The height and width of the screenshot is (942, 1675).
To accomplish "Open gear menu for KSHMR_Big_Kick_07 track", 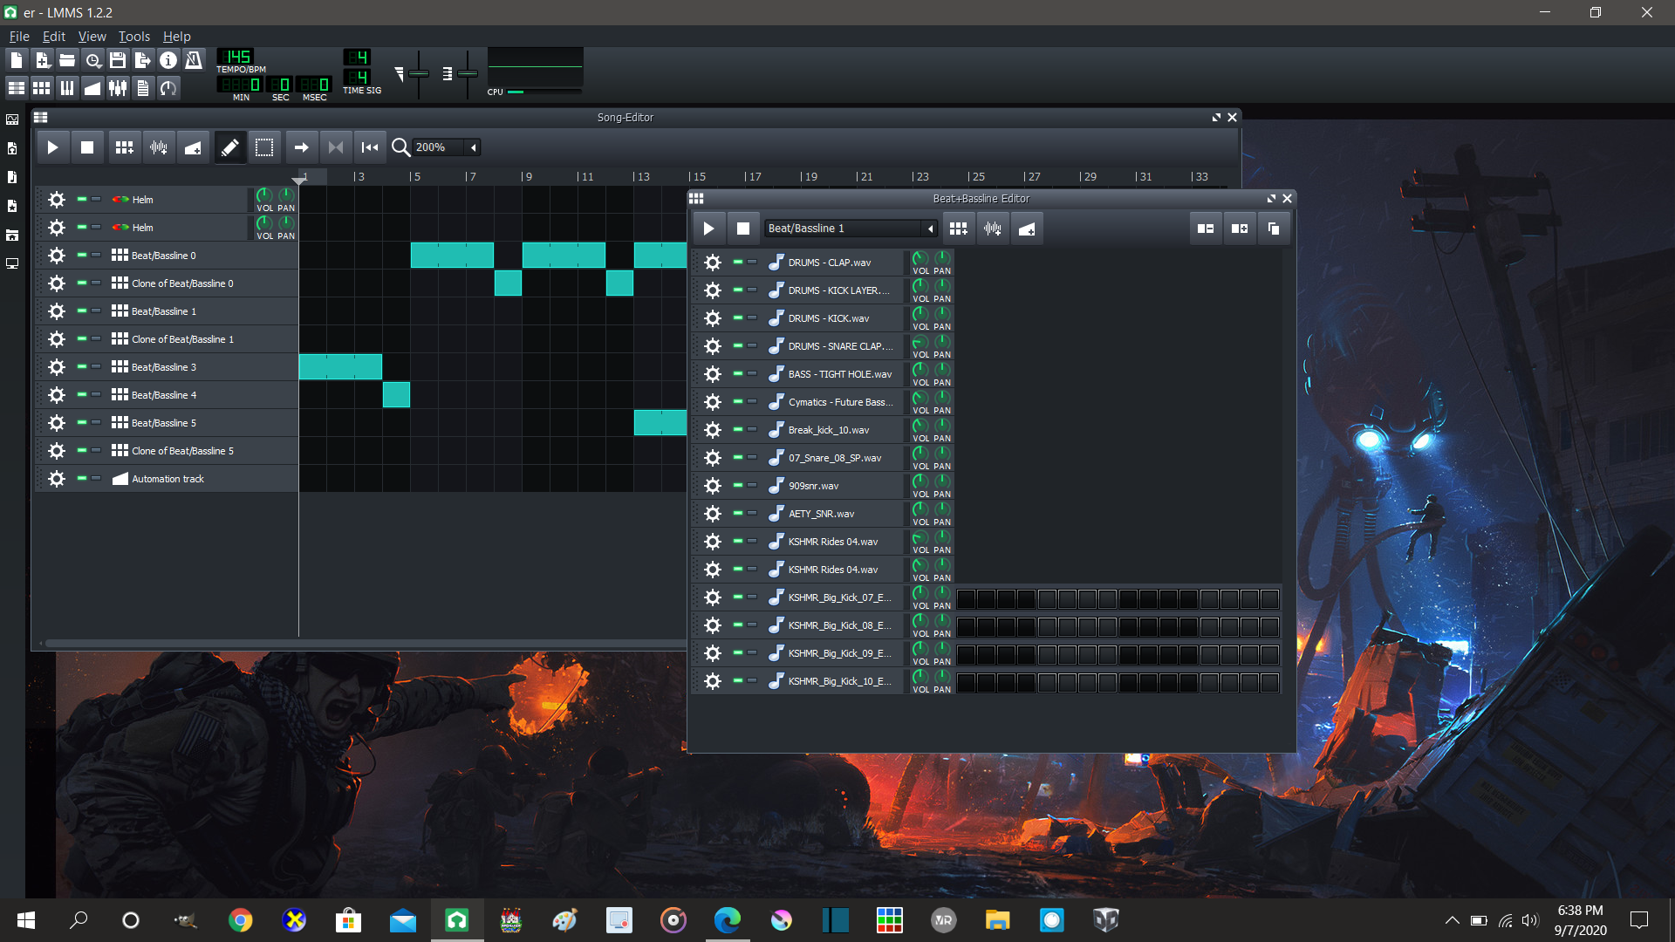I will coord(713,597).
